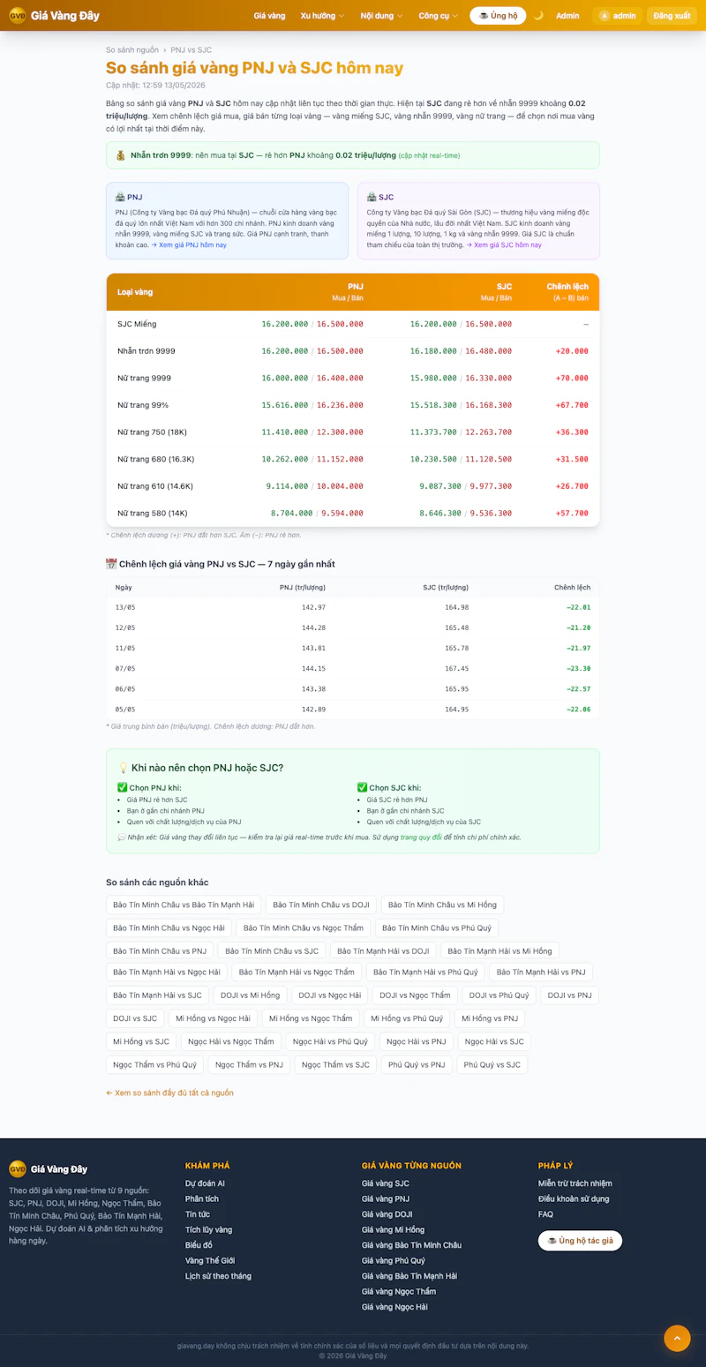Click the +70.000 difference value
Viewport: 706px width, 1367px height.
[572, 378]
